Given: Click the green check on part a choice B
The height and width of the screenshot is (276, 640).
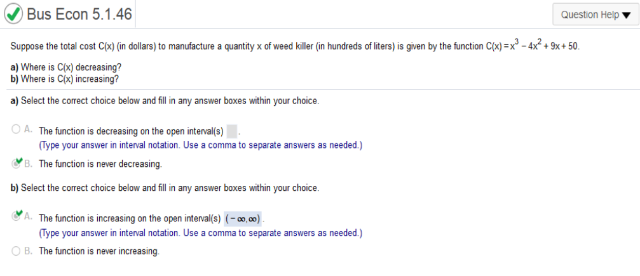Looking at the screenshot, I should [18, 161].
